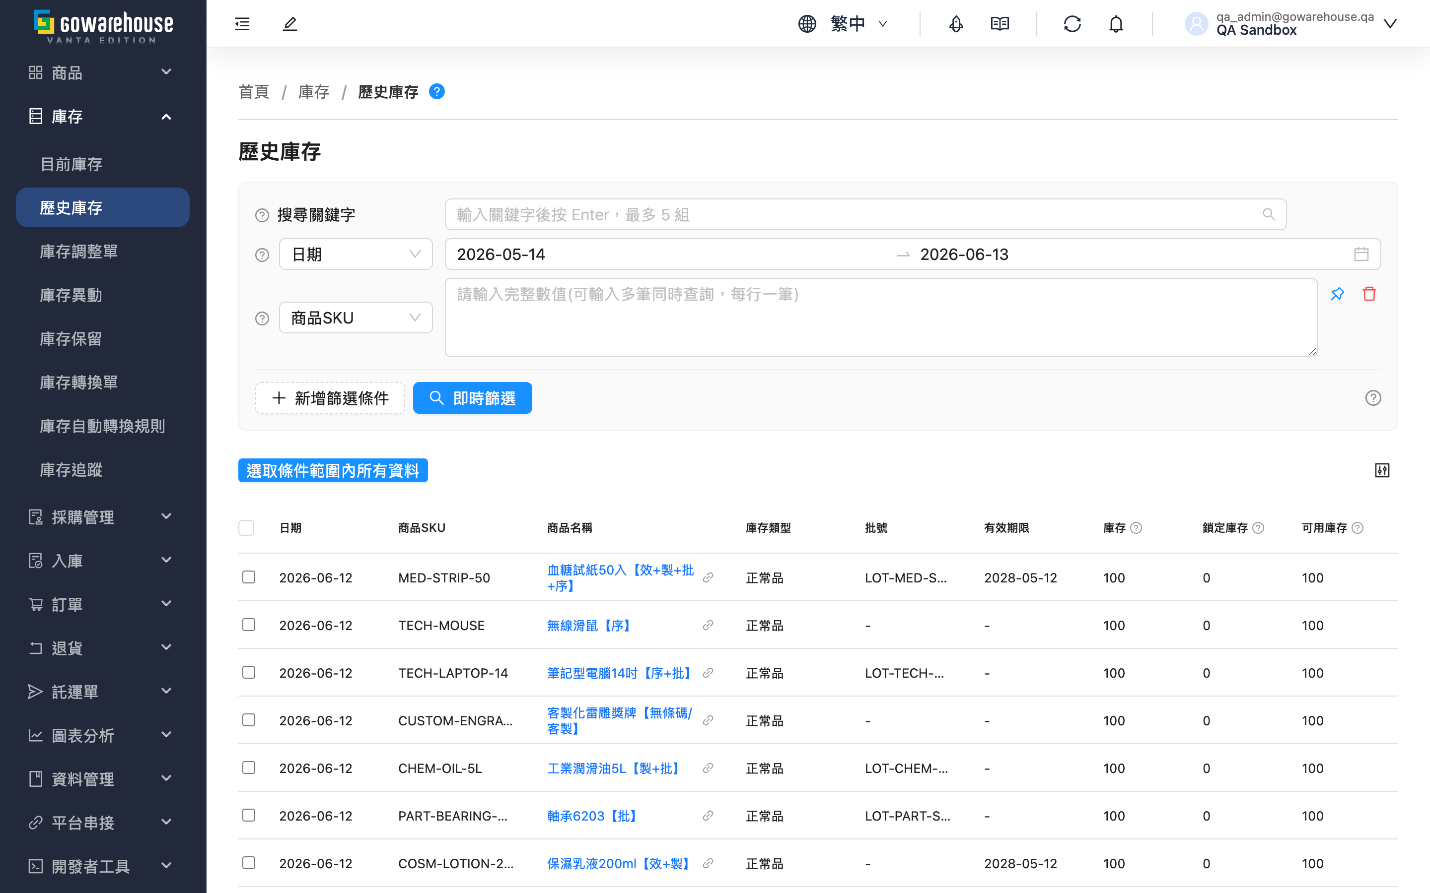Collapse the sidebar with the menu fold icon
The image size is (1430, 893).
point(242,24)
